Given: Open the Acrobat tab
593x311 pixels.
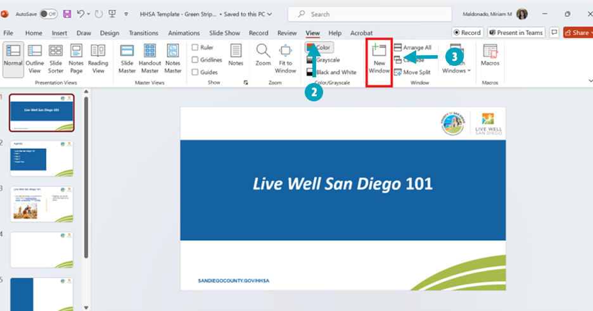Looking at the screenshot, I should (x=361, y=33).
